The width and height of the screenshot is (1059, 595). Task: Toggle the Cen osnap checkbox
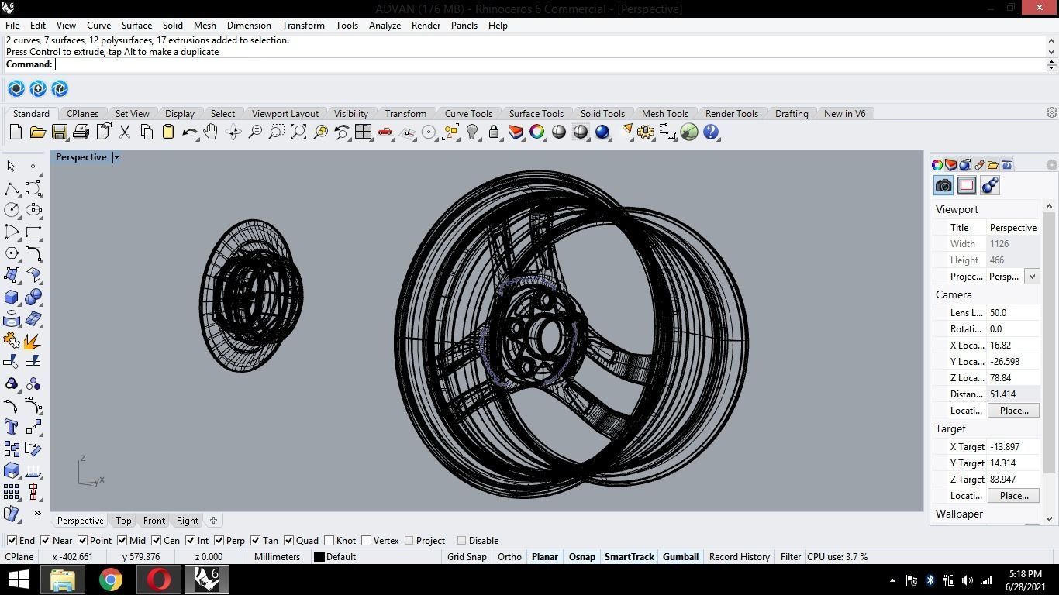[156, 541]
